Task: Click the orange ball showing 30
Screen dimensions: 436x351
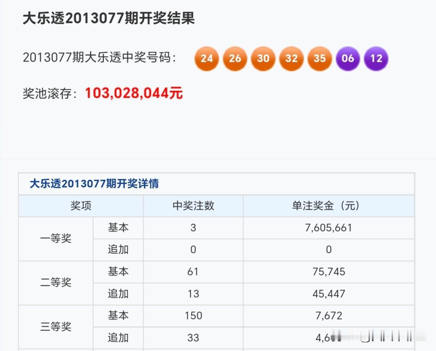Action: [x=263, y=58]
